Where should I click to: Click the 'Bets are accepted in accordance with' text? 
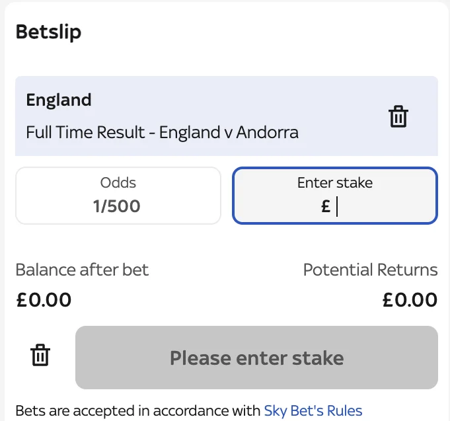(x=137, y=410)
